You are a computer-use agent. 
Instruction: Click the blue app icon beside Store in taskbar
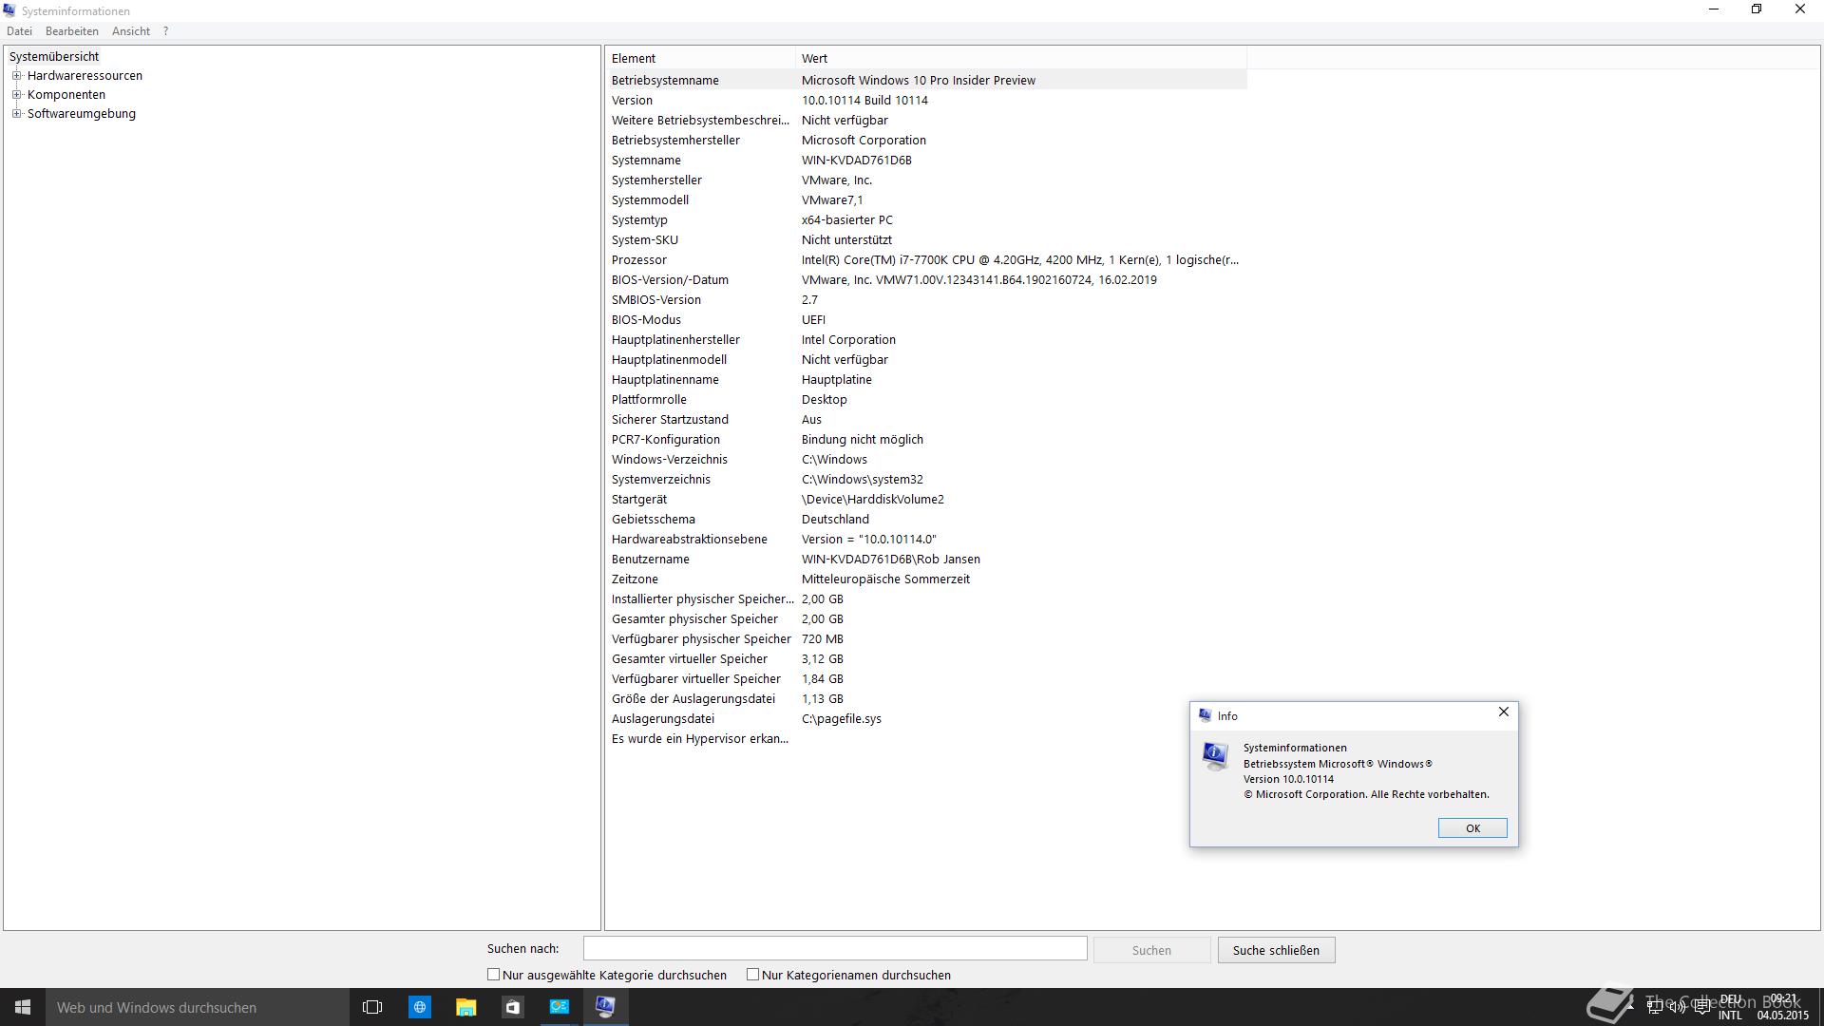(559, 1007)
